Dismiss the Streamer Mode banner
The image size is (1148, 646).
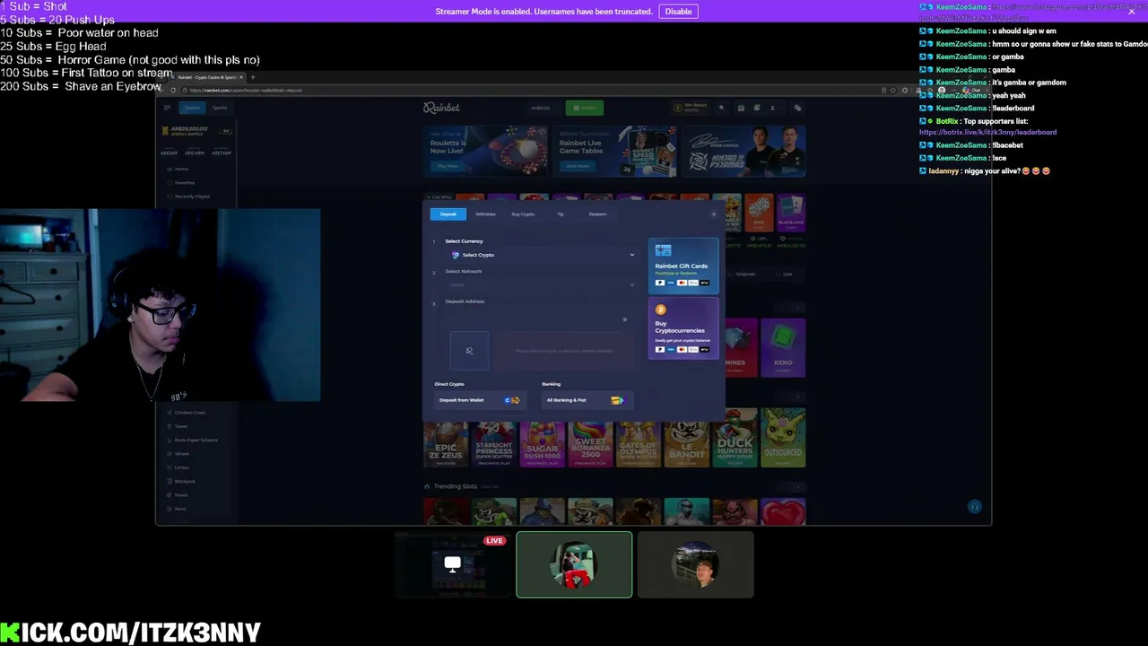click(1132, 12)
